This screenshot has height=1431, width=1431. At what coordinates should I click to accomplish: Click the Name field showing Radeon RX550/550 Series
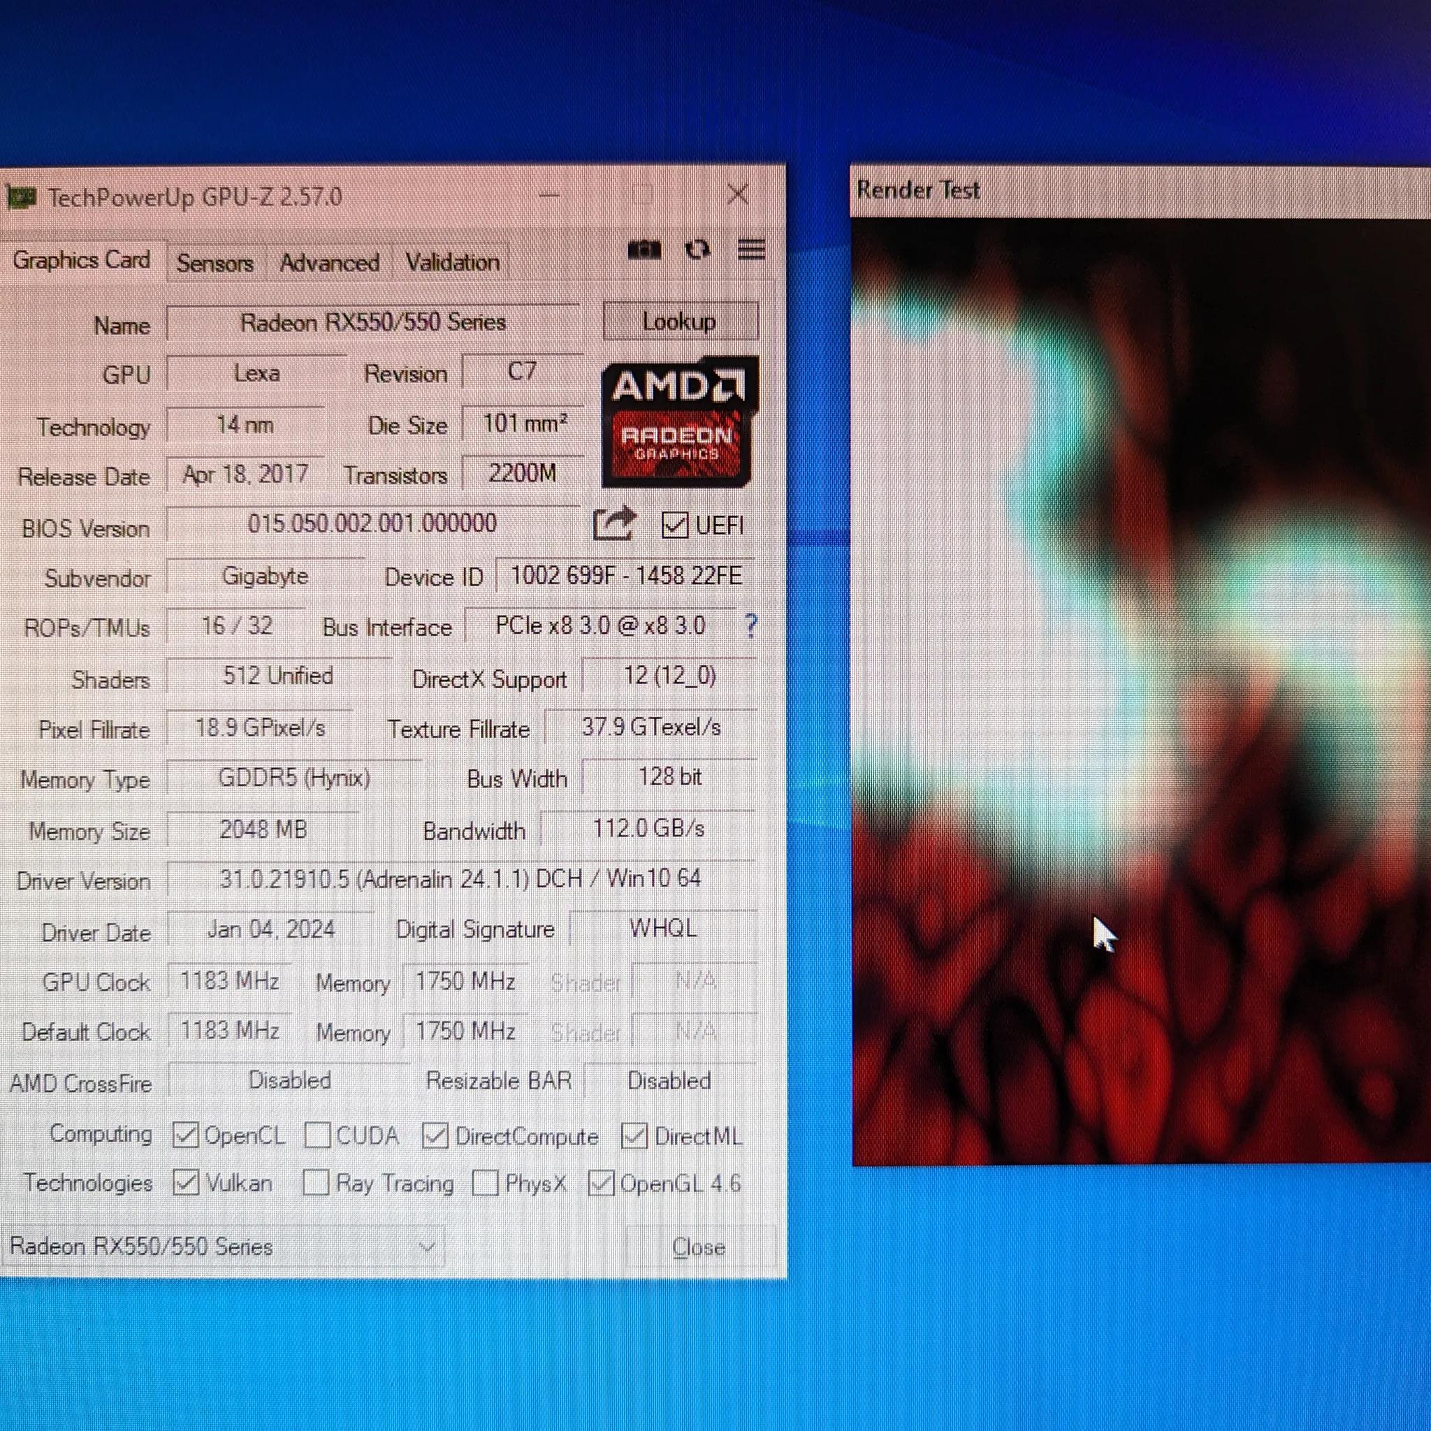click(x=372, y=322)
